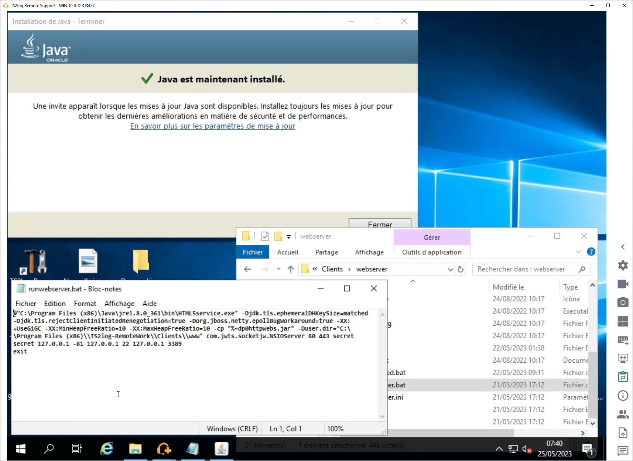Select the .ini file row in Explorer
This screenshot has height=461, width=633.
point(487,397)
